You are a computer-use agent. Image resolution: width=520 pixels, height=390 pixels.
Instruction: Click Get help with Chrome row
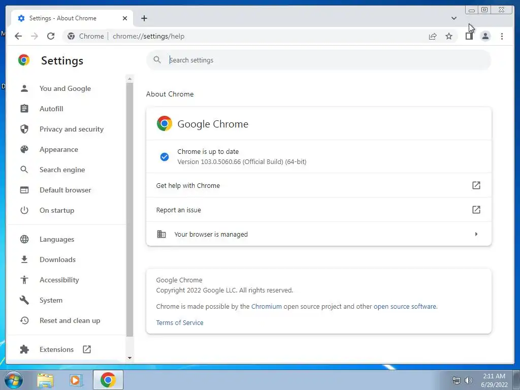pyautogui.click(x=319, y=185)
